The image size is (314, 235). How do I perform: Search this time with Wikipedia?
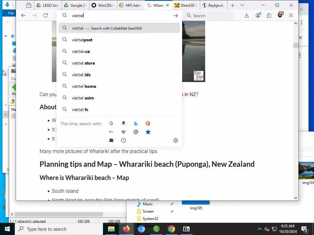124,132
